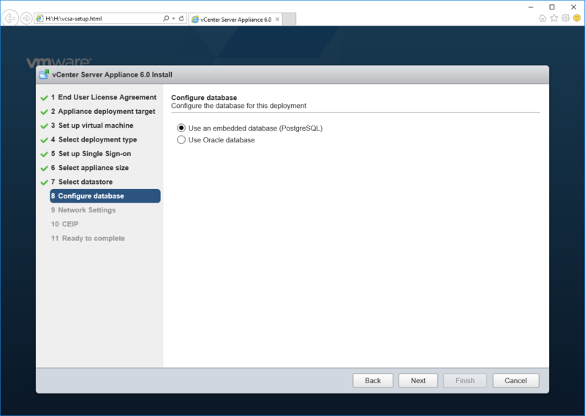Click the green checkmark beside Set up virtual machine
Screen dimensions: 585x416
[44, 126]
